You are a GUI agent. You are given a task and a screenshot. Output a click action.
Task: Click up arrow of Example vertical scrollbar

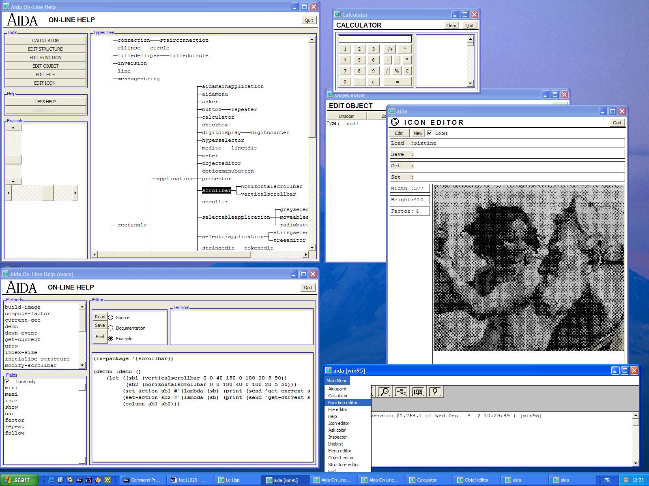click(x=13, y=128)
